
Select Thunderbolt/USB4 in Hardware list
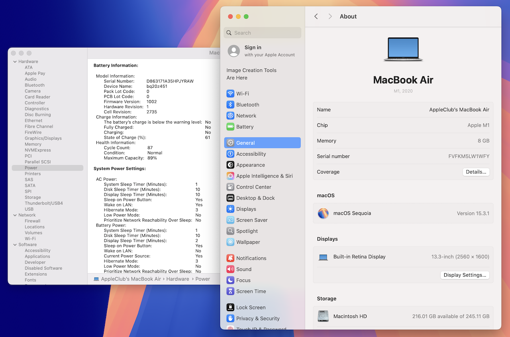(44, 203)
